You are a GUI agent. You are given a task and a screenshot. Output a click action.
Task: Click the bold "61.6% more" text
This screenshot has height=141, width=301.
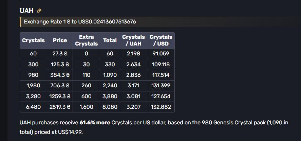[95, 122]
